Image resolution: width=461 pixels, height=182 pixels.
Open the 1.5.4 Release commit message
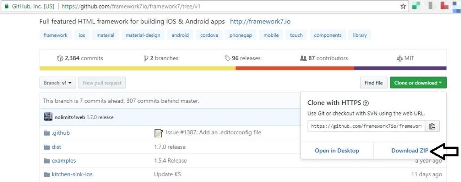tap(170, 160)
